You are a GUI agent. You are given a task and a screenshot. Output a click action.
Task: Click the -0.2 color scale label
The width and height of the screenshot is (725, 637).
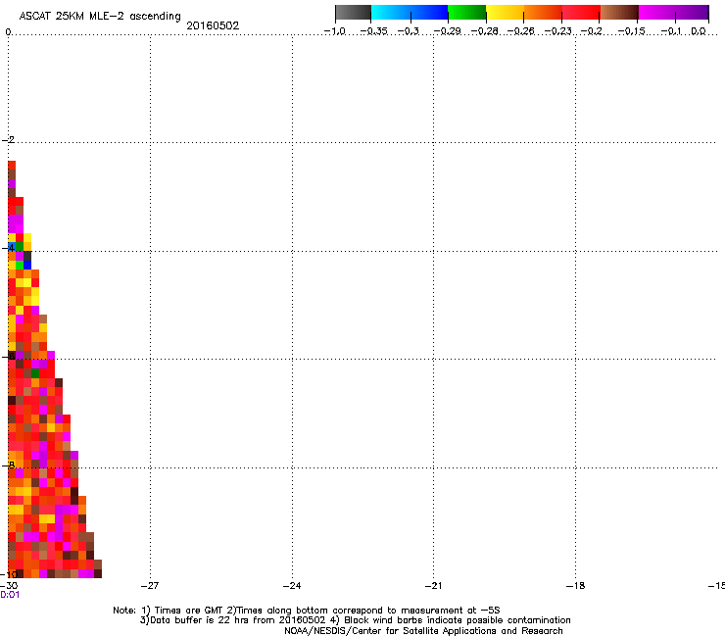point(592,31)
